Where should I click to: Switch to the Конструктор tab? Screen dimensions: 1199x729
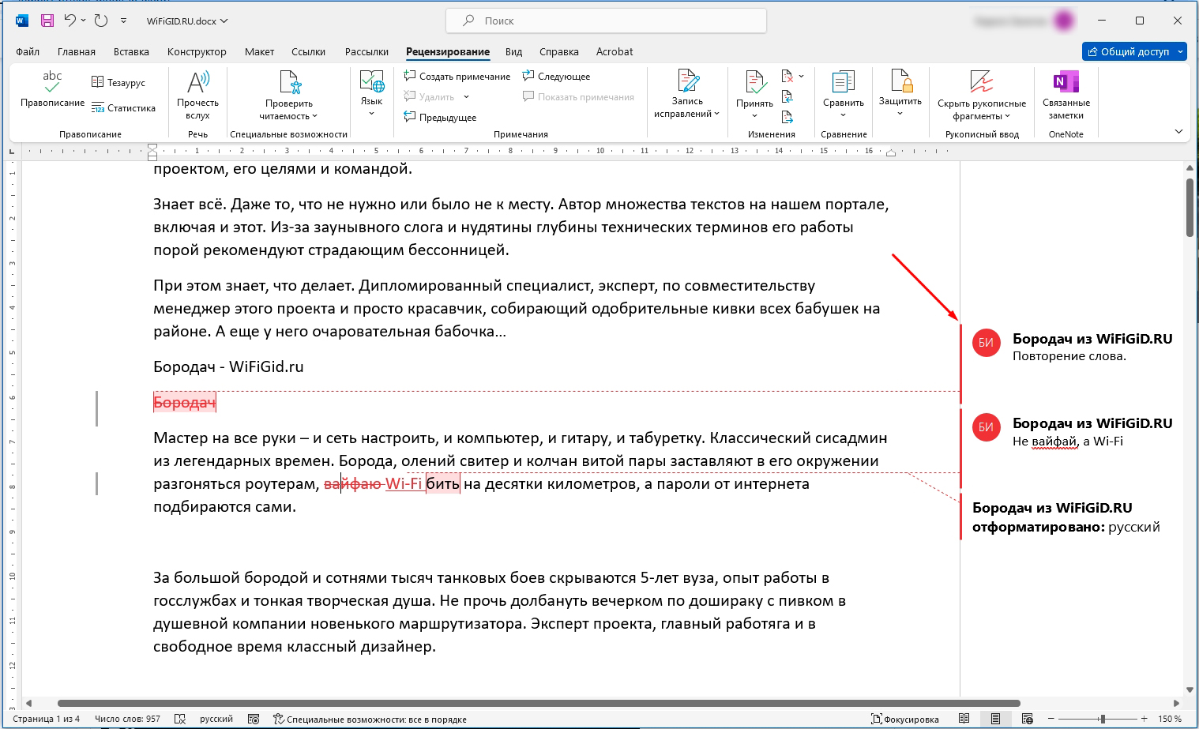[197, 51]
